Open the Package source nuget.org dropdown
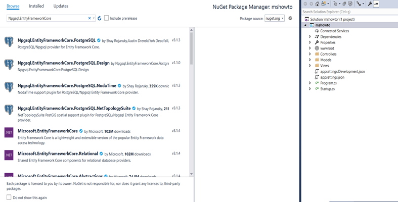Viewport: 398px width, 202px height. pos(275,18)
